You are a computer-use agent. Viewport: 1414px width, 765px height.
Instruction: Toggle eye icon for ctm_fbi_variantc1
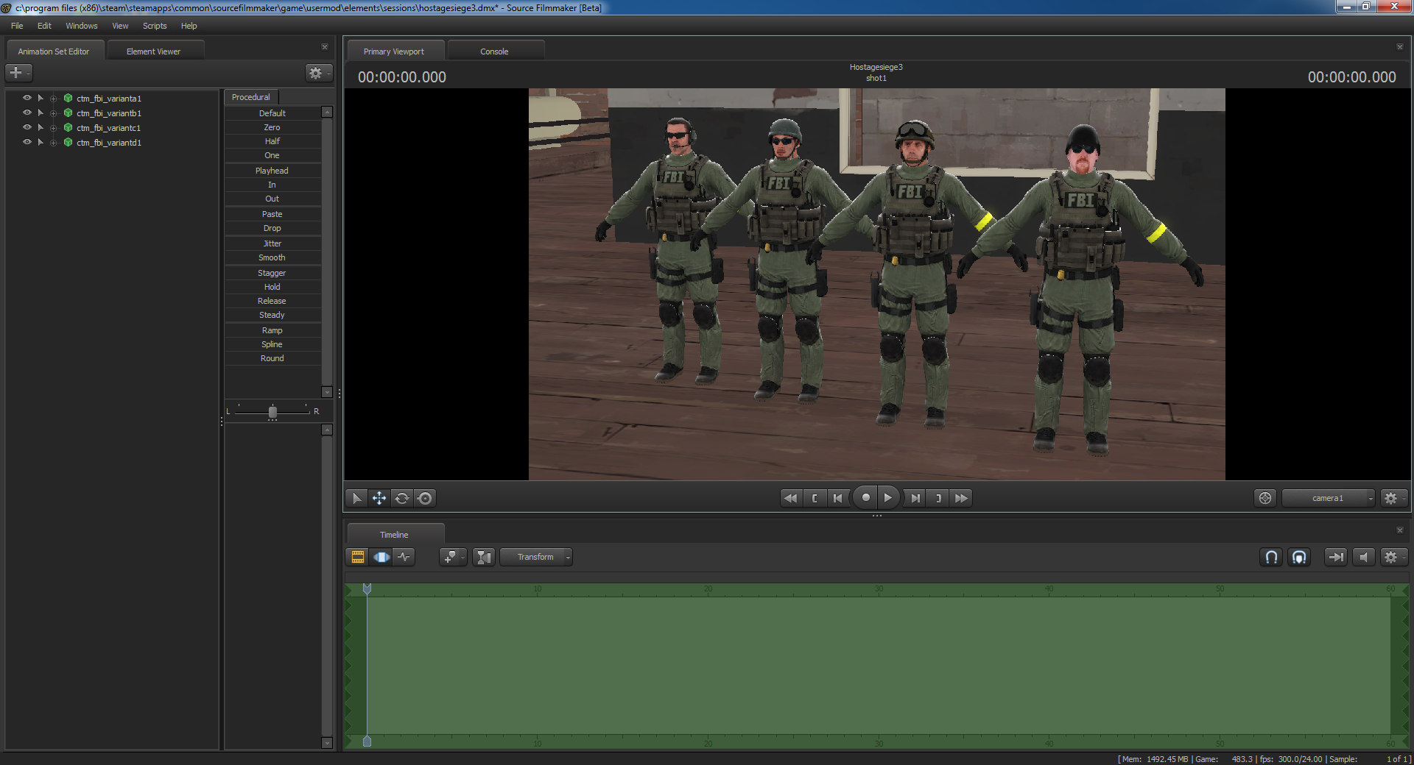pos(27,127)
